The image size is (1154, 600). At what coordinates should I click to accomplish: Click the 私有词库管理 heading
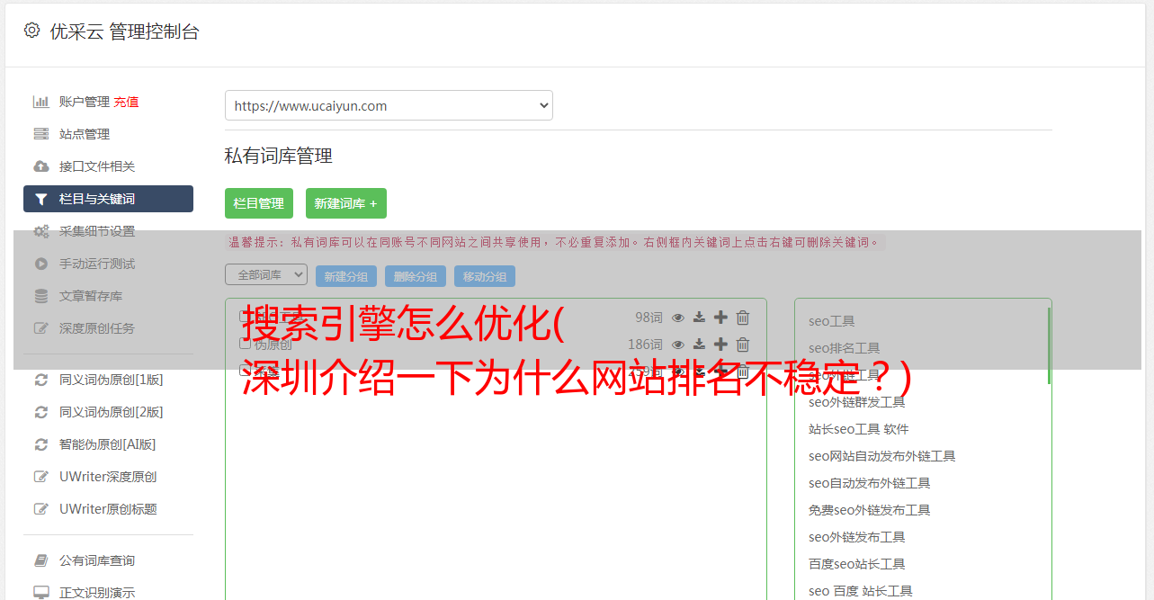click(279, 156)
